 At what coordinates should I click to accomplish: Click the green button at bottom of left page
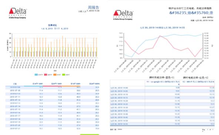click(x=90, y=134)
